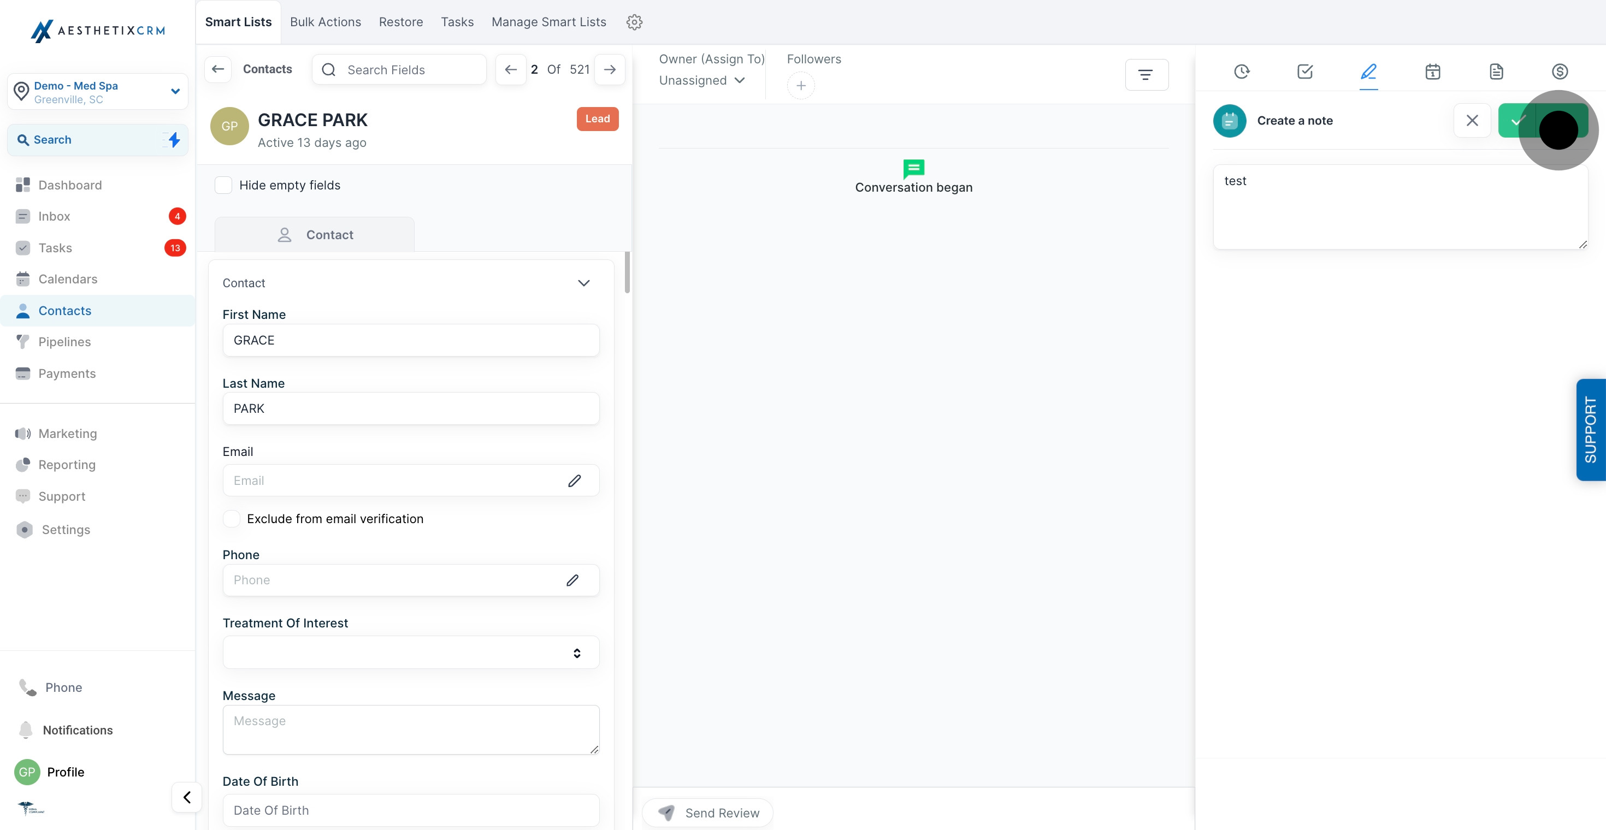Image resolution: width=1606 pixels, height=830 pixels.
Task: Open the payments dollar icon in right panel
Action: pyautogui.click(x=1560, y=72)
